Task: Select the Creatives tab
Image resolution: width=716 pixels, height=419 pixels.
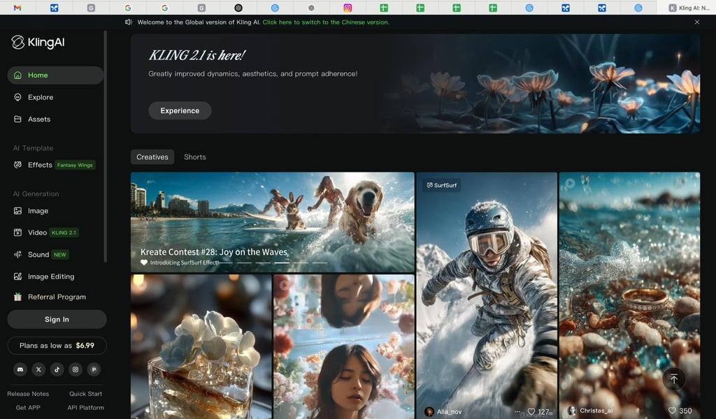Action: click(152, 157)
